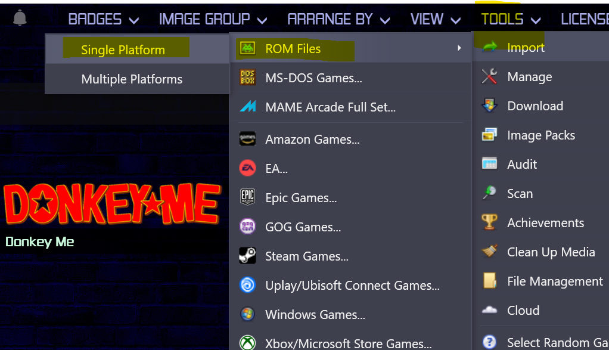Image resolution: width=609 pixels, height=350 pixels.
Task: Select Windows Games... entry
Action: pyautogui.click(x=351, y=314)
